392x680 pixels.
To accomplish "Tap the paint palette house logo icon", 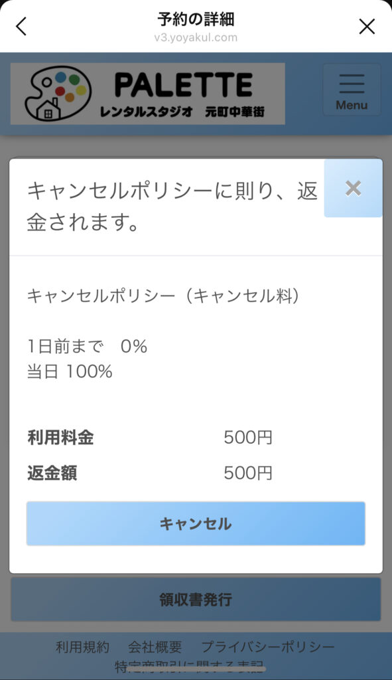I will [58, 93].
